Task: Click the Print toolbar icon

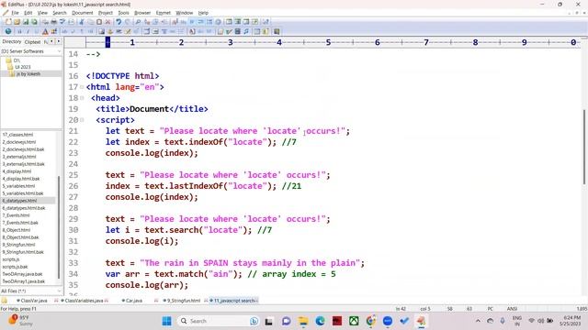Action: coord(53,22)
